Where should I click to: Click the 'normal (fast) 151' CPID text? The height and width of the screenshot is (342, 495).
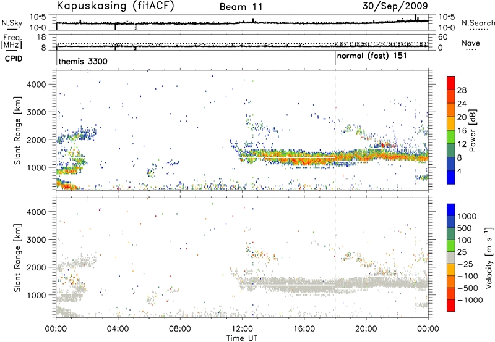[x=372, y=56]
